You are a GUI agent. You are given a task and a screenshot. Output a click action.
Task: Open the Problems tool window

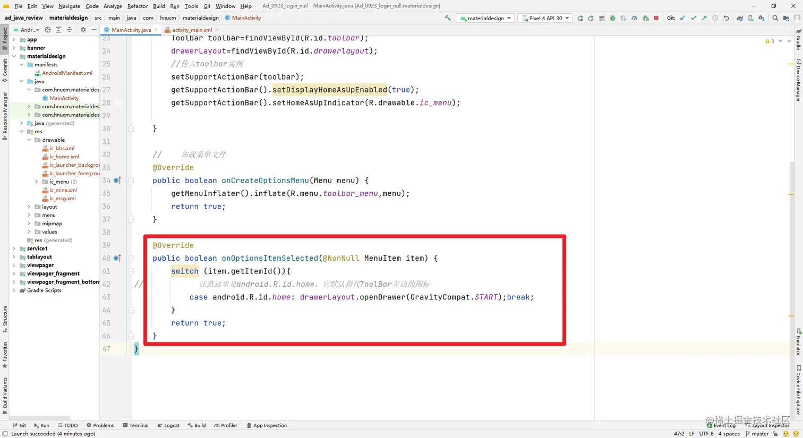100,425
